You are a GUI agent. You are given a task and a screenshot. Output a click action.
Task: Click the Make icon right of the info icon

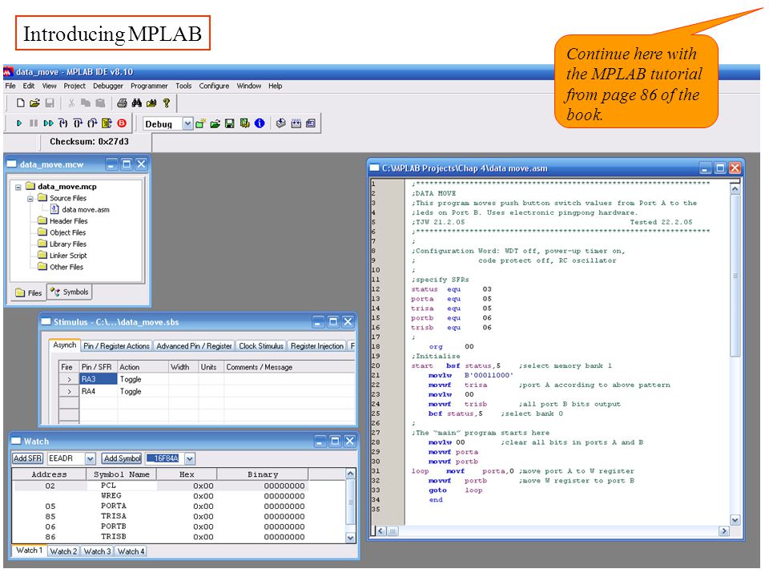click(x=281, y=123)
